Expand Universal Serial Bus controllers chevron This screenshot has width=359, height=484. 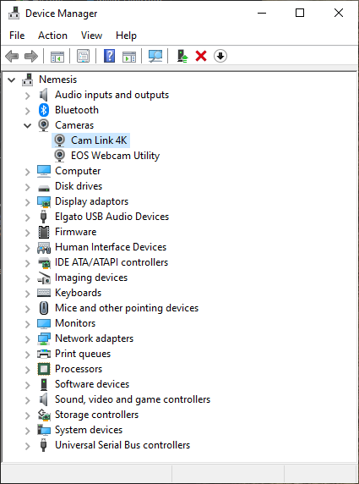point(28,445)
